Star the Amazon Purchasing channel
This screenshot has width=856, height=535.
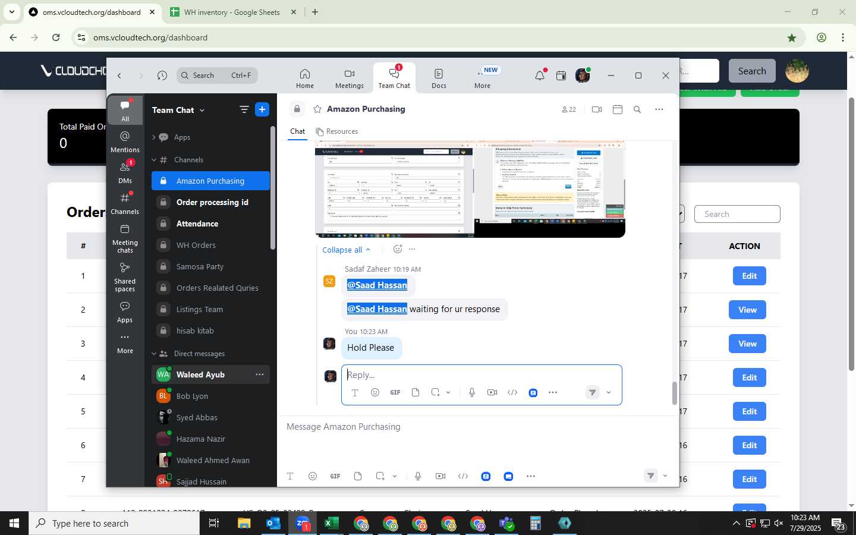click(x=317, y=109)
